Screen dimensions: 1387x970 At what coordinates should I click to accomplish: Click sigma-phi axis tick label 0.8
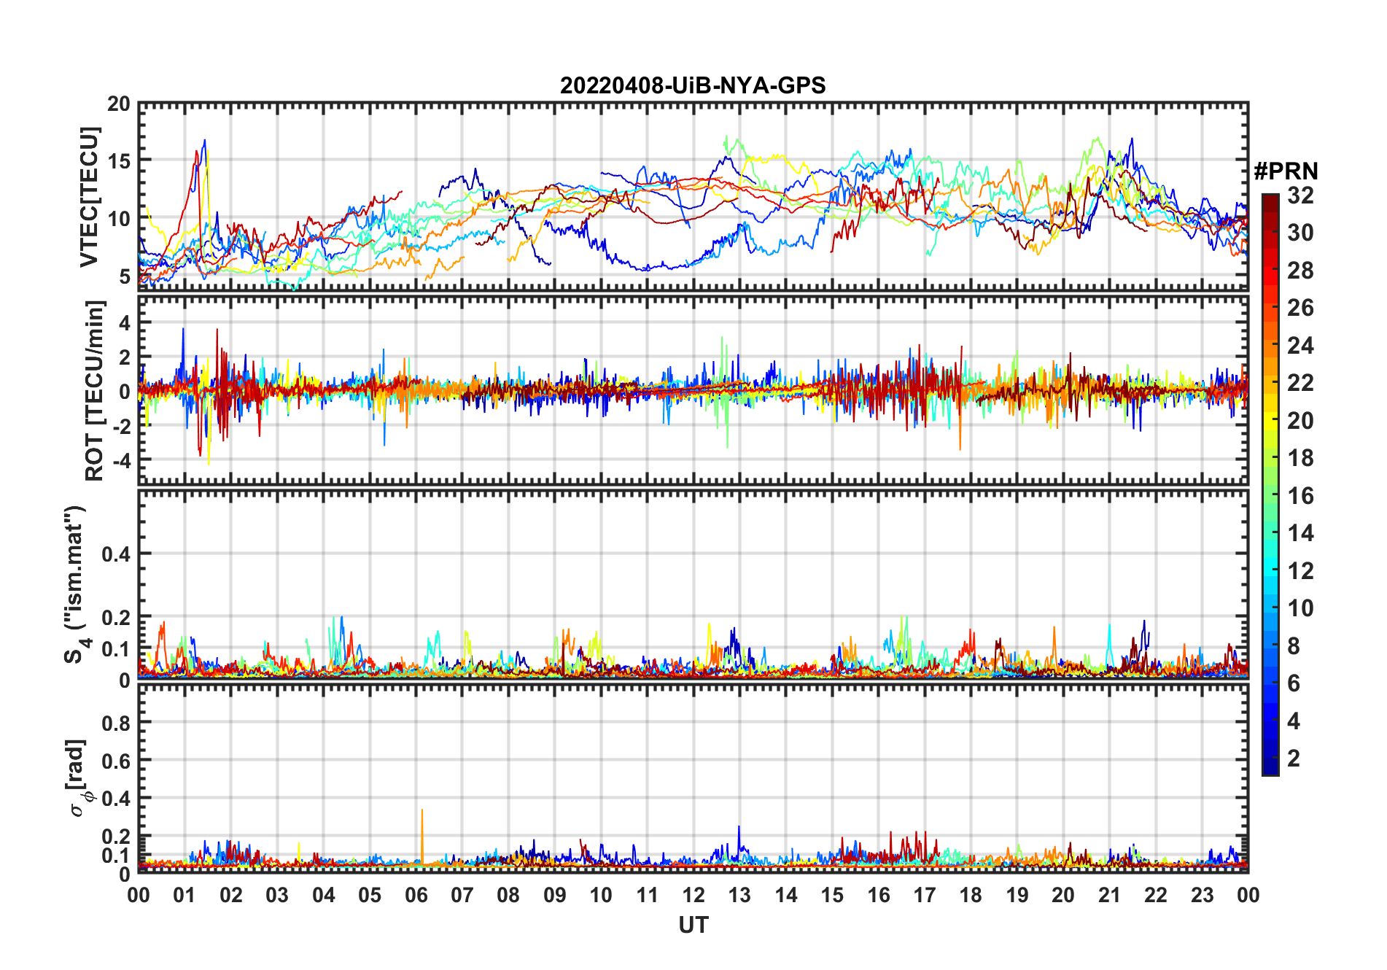coord(116,723)
